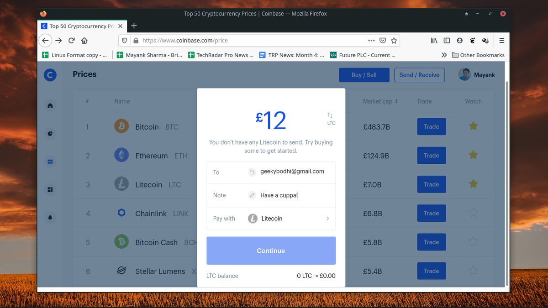
Task: Click the Continue button
Action: tap(271, 251)
